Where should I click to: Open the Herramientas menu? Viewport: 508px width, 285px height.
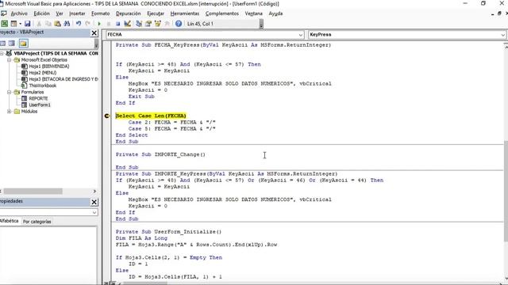(x=185, y=13)
